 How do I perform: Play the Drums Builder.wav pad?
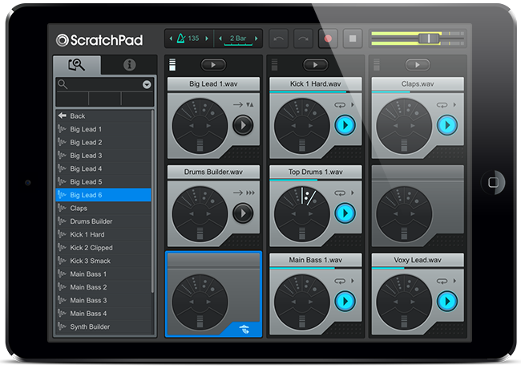click(243, 213)
